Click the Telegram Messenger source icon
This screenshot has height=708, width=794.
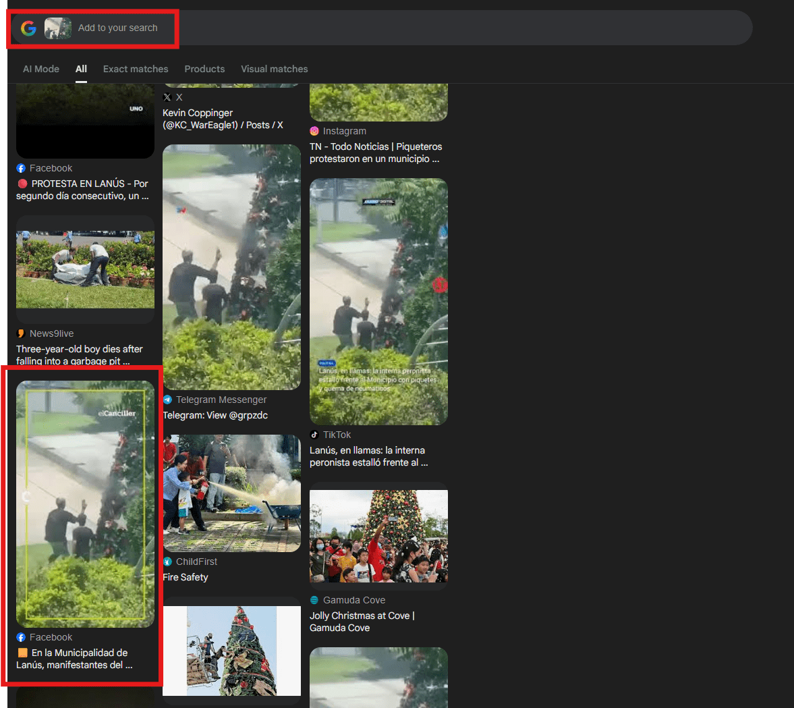pyautogui.click(x=167, y=400)
